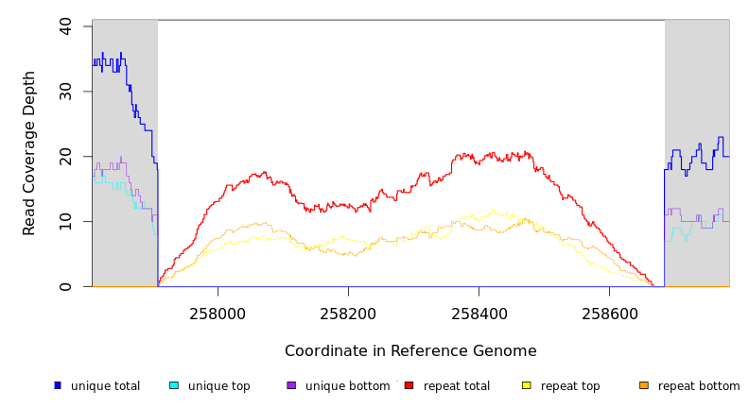Select the 'repeat total' legend label
Image resolution: width=749 pixels, height=408 pixels.
coord(457,386)
